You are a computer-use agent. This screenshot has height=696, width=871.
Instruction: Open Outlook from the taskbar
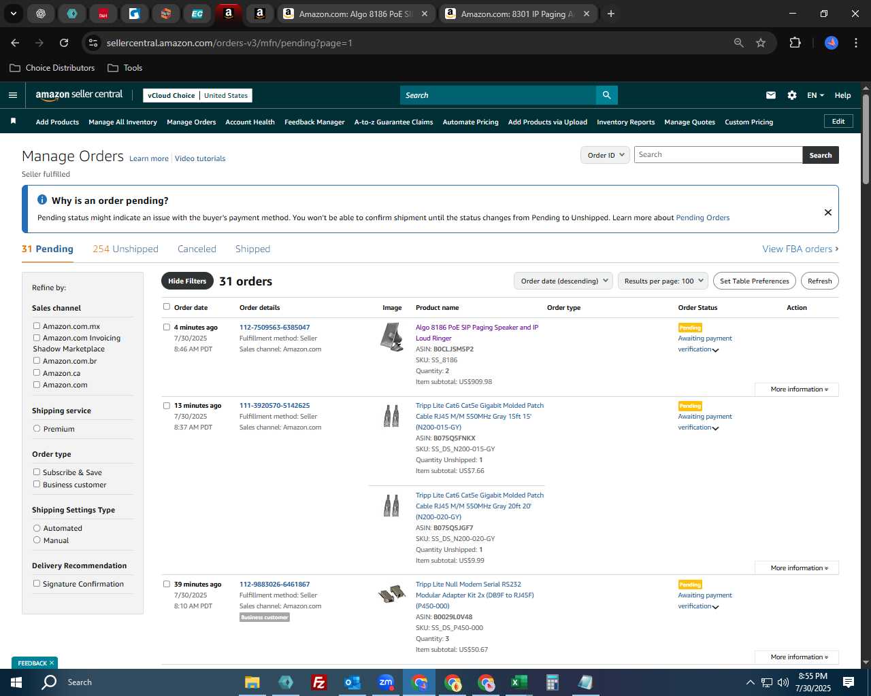(352, 682)
